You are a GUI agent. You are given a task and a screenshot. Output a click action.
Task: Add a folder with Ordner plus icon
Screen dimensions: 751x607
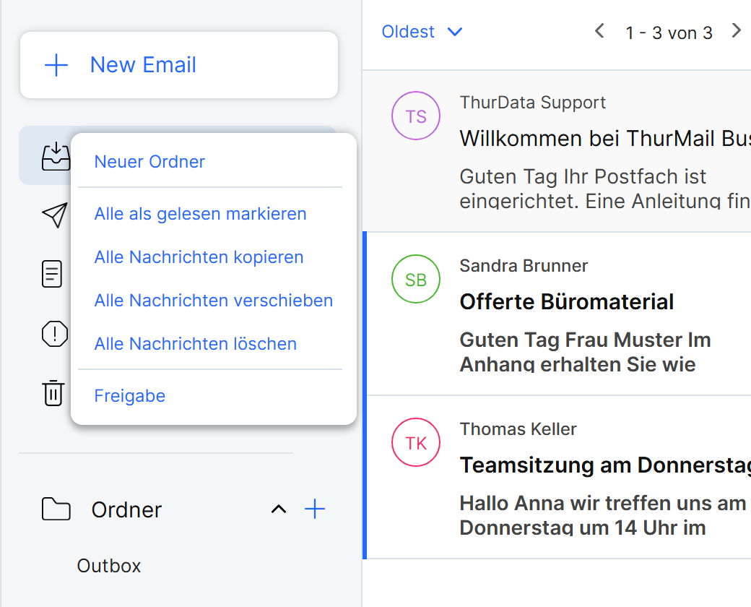[x=315, y=509]
